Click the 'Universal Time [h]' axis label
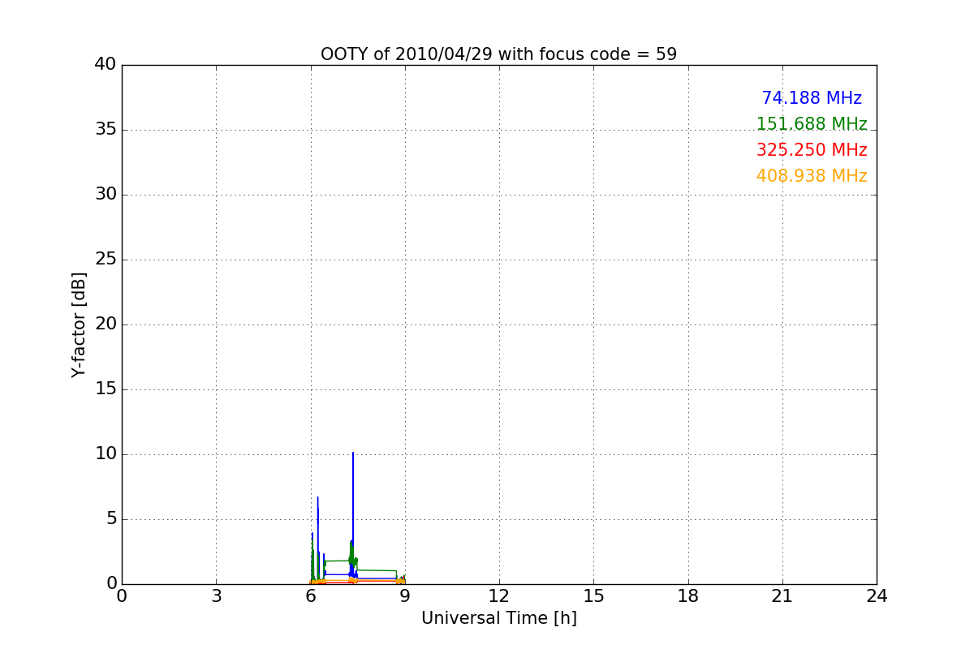Screen dimensions: 974x649 pyautogui.click(x=498, y=618)
